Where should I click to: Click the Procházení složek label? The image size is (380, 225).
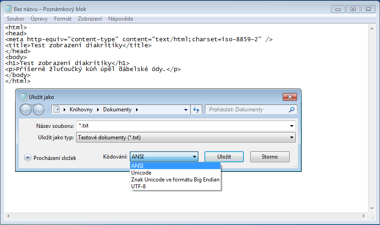click(55, 158)
